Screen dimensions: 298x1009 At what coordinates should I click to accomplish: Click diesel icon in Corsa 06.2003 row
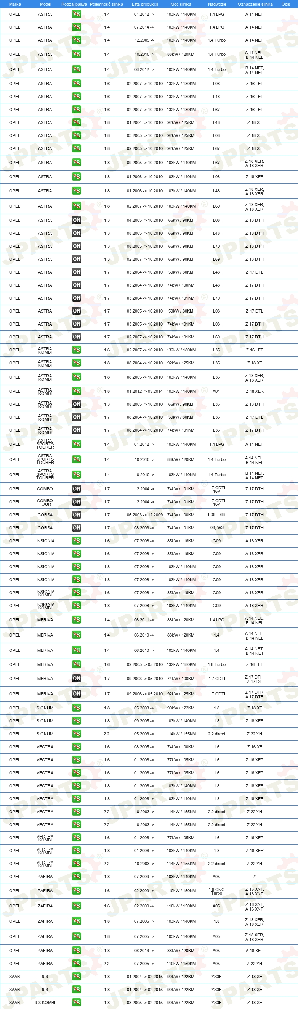[x=77, y=515]
